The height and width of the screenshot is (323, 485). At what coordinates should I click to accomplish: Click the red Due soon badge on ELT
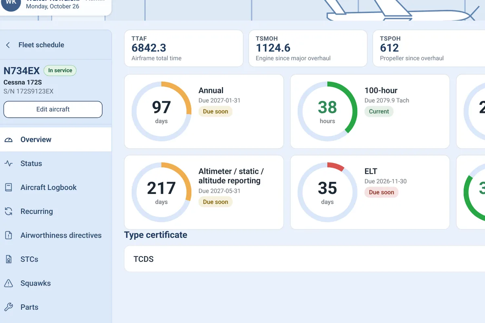pos(382,192)
